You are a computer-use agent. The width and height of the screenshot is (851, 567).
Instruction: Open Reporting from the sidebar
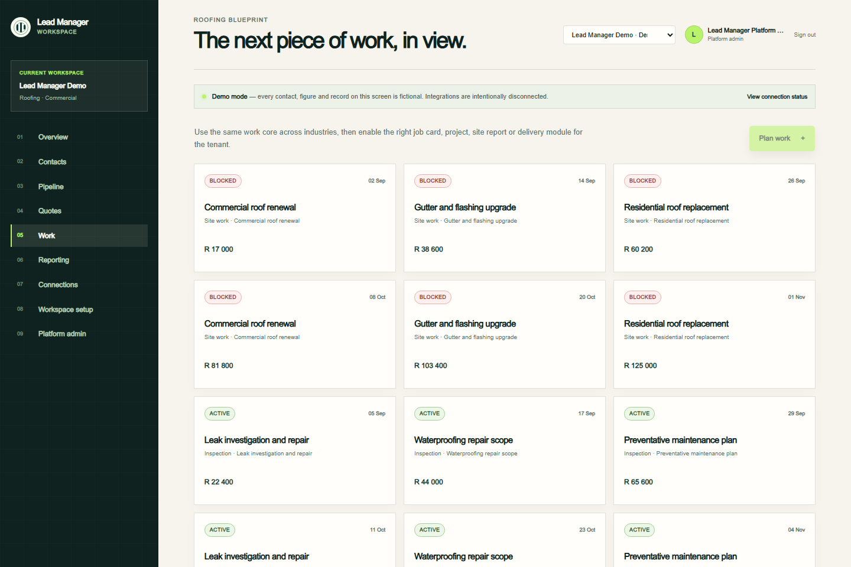79,260
